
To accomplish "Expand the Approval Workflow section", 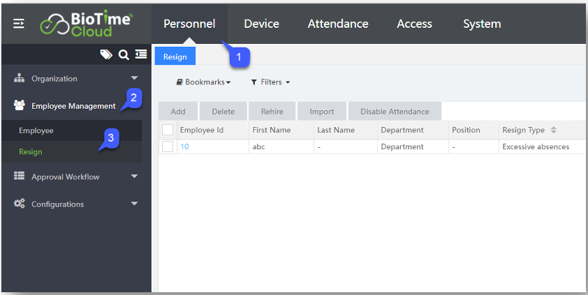I will click(x=135, y=176).
